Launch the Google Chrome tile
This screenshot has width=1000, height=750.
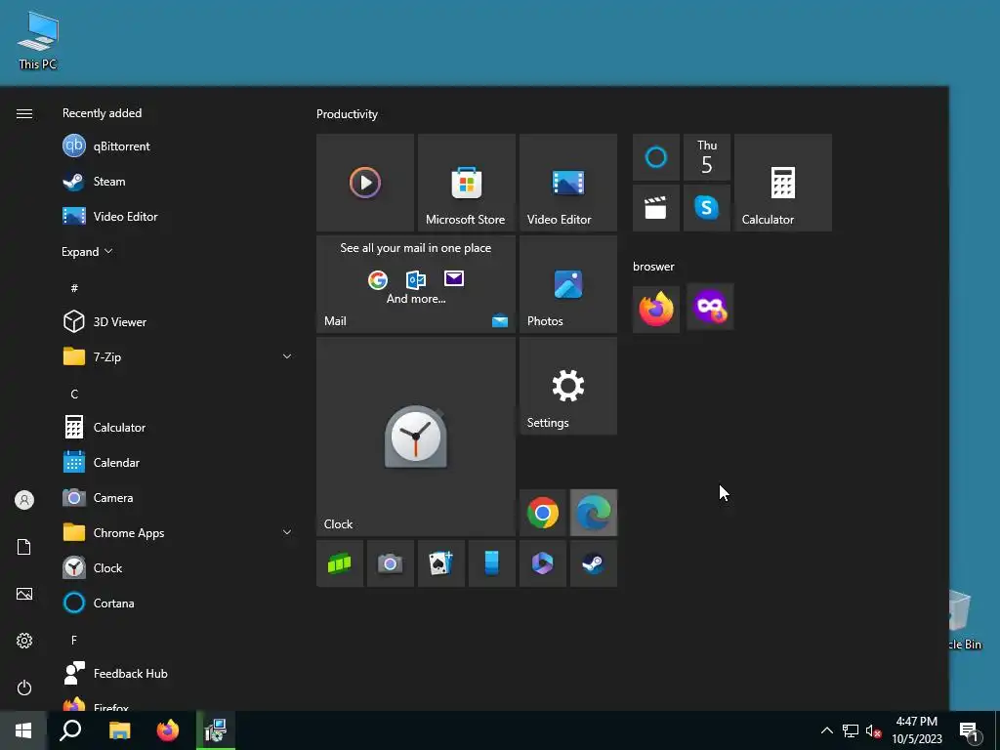(543, 513)
